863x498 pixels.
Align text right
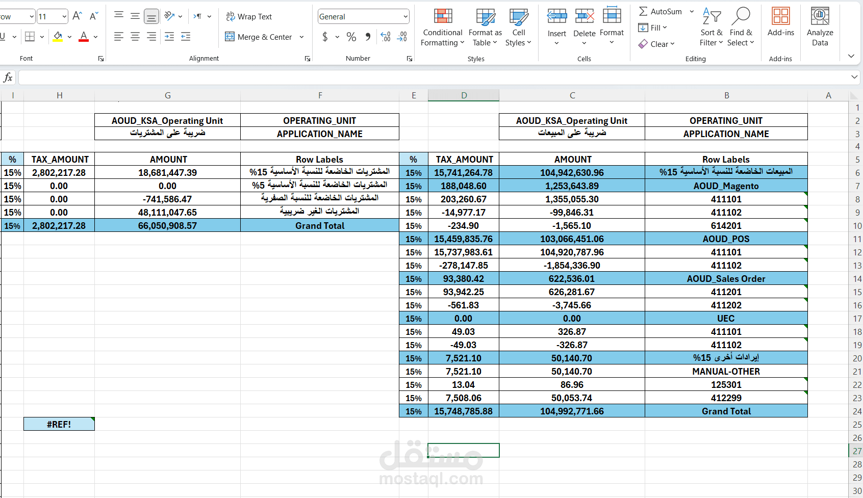click(151, 37)
